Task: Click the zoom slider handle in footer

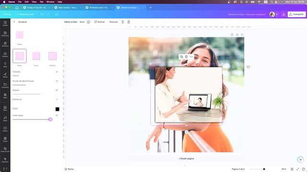Action: point(264,169)
